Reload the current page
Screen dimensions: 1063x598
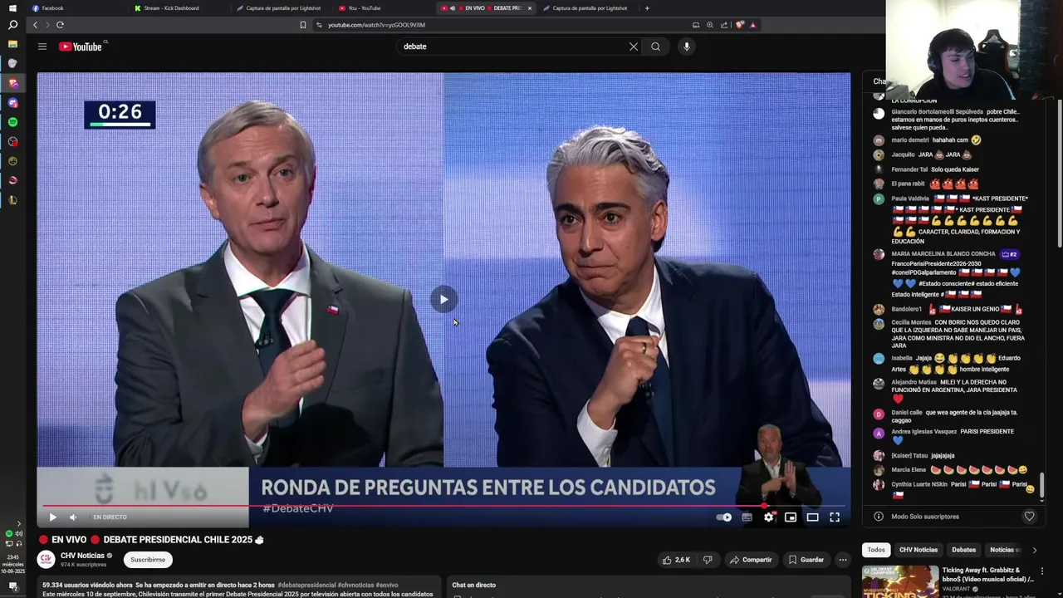[x=60, y=25]
